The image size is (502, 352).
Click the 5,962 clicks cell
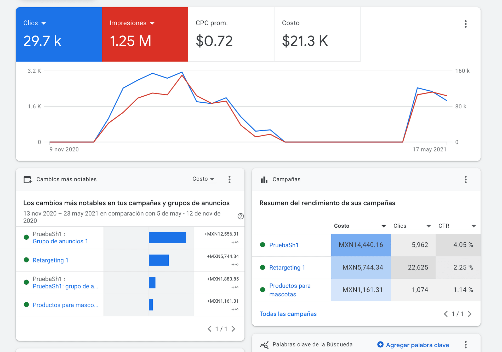(x=413, y=245)
